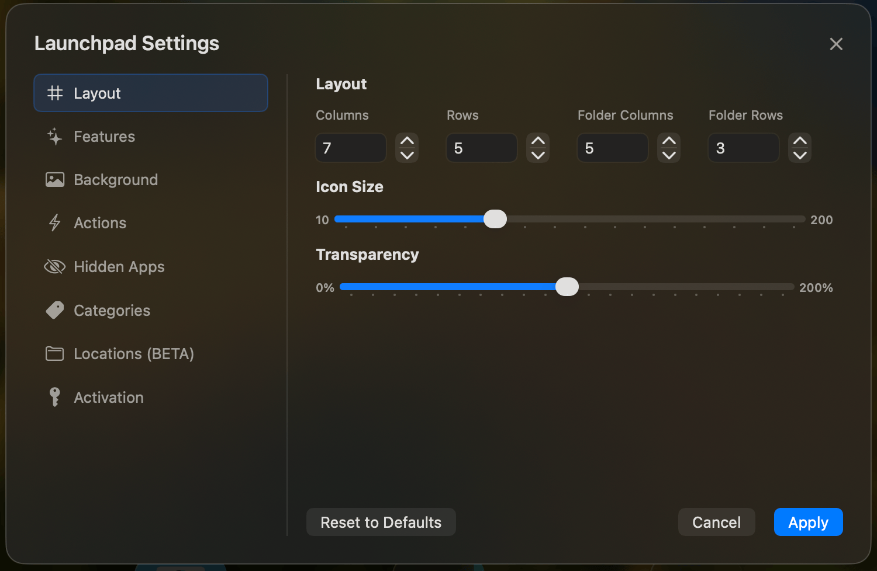
Task: Decrement the Rows value
Action: pos(537,155)
